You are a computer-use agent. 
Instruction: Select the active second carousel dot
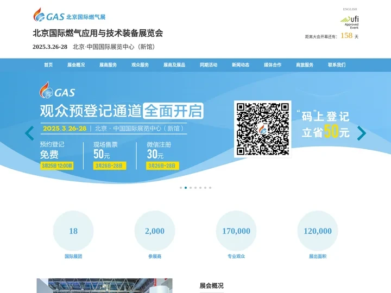(x=186, y=188)
